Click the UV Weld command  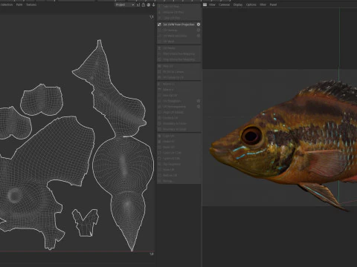click(169, 42)
